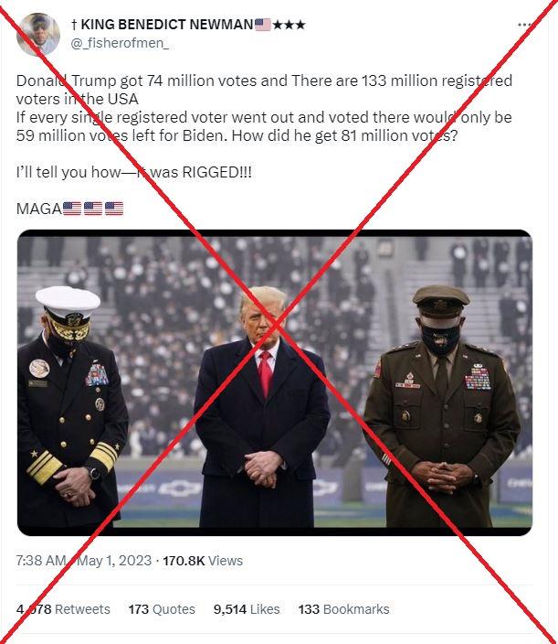Open the attached photo of three men
The width and height of the screenshot is (558, 644).
click(x=275, y=382)
